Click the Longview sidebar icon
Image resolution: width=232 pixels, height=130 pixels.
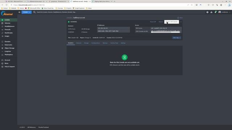click(2, 51)
